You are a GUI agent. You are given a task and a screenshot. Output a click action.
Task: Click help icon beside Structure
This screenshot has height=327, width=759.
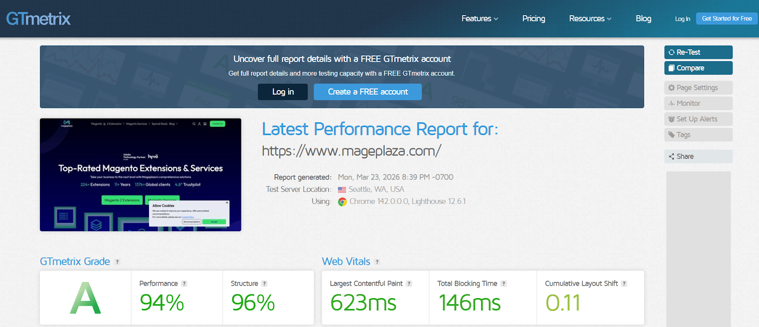[x=264, y=283]
